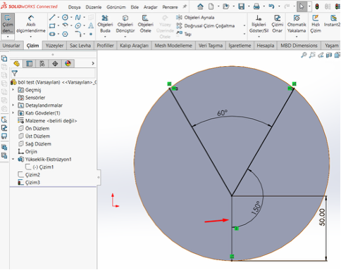The image size is (341, 270).
Task: Open Akıllı ölçümlendirme dropdown arrow
Action: point(31,37)
